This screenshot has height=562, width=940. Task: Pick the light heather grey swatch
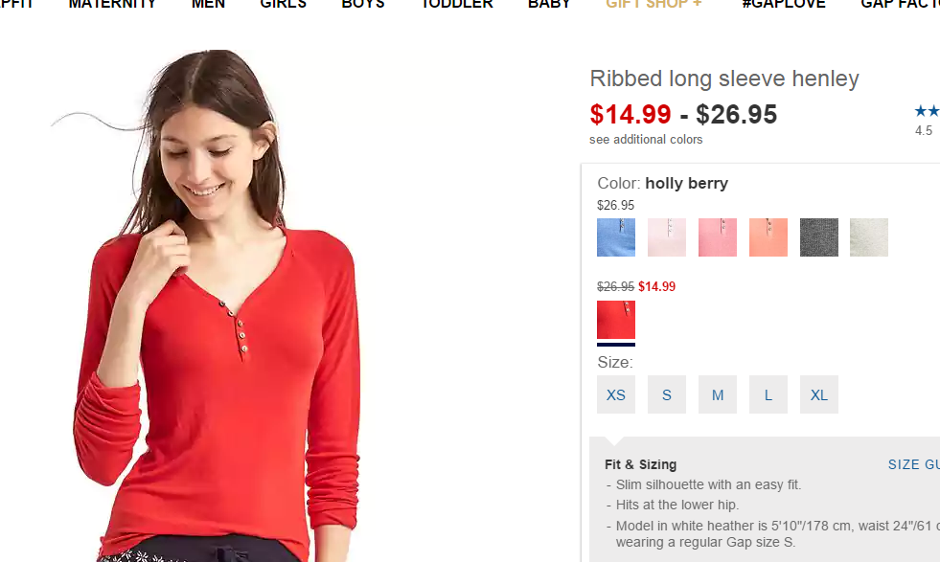(x=869, y=237)
